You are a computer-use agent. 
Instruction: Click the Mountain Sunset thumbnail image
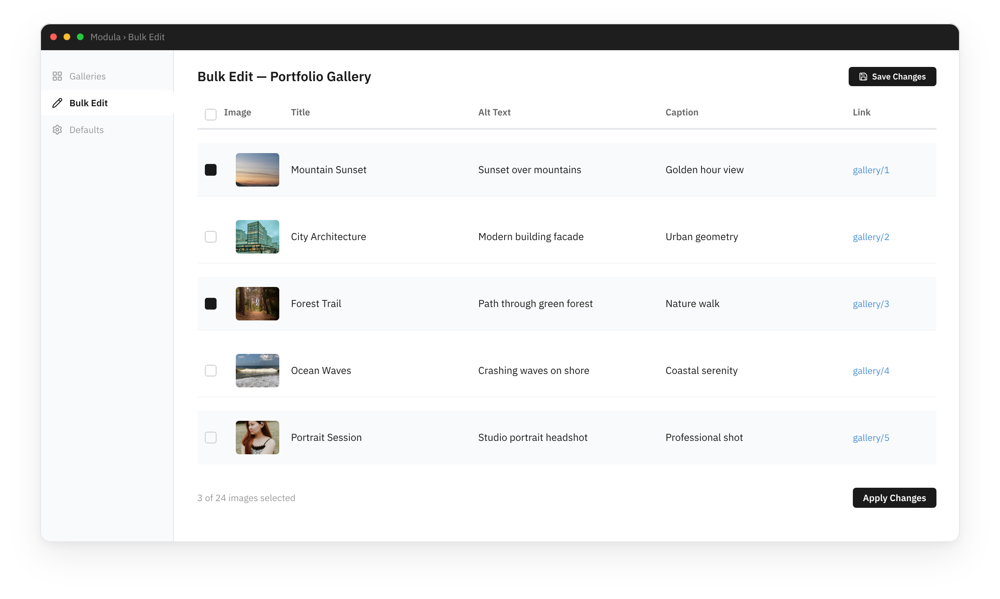[x=258, y=170]
